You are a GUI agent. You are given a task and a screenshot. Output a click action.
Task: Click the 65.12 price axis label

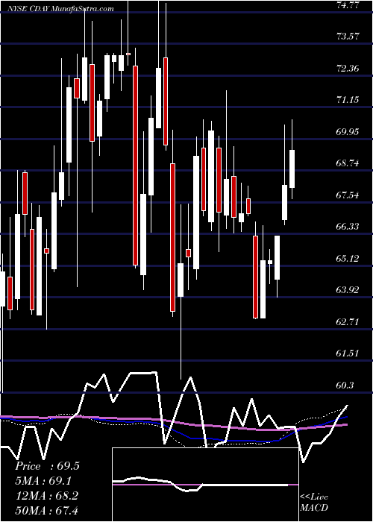tap(348, 259)
